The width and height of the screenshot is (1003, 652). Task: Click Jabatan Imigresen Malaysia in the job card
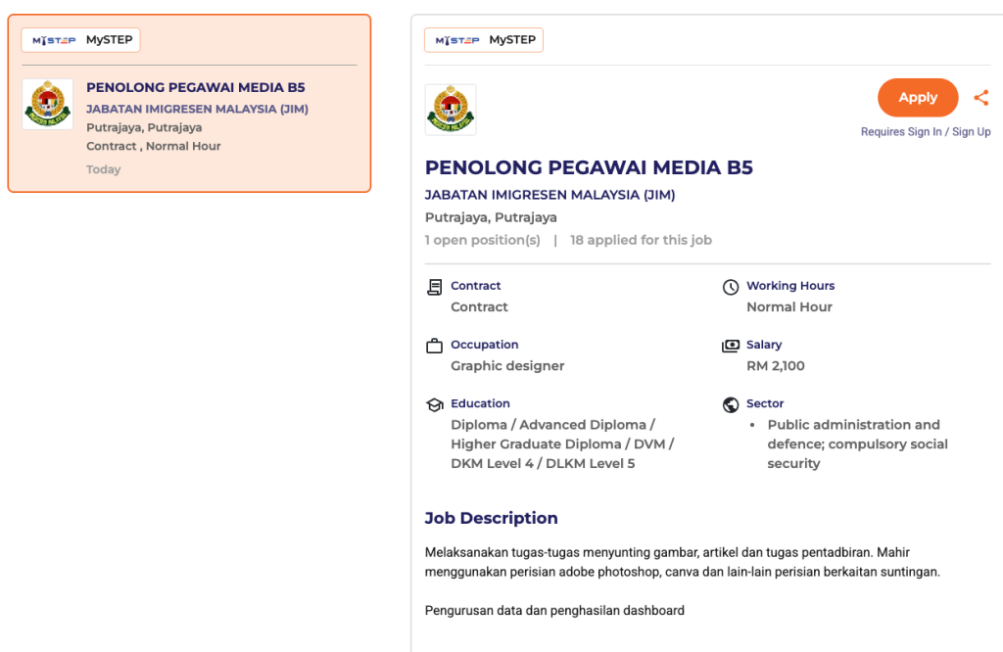click(197, 110)
